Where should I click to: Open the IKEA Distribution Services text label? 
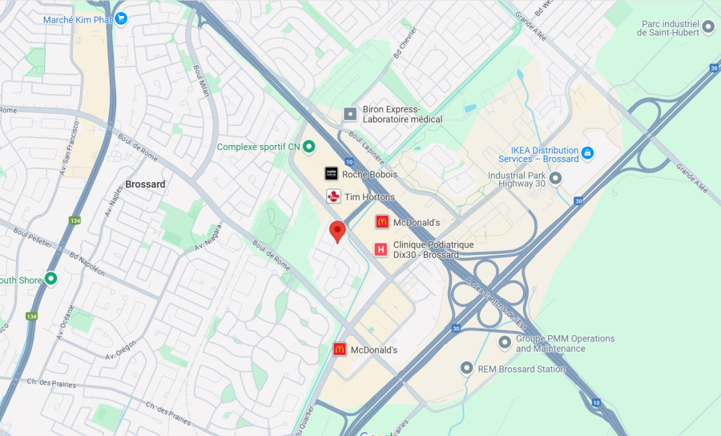(538, 155)
